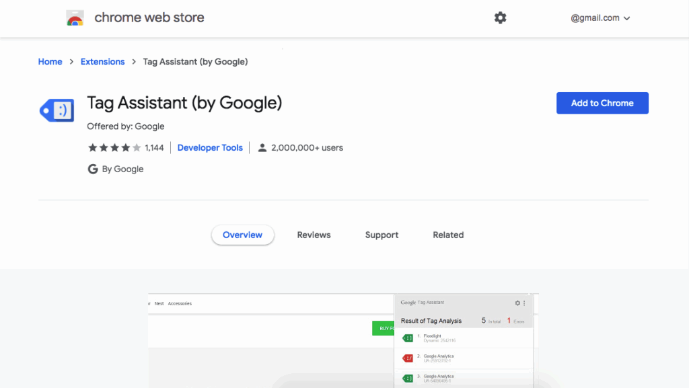Screen dimensions: 689x388
Task: Go to Home breadcrumb link
Action: [50, 61]
